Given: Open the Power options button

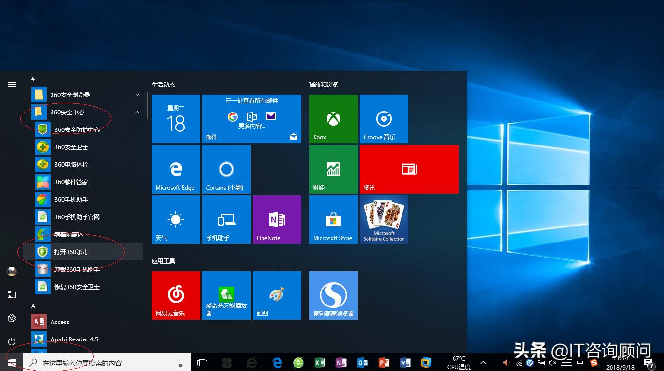Looking at the screenshot, I should click(x=12, y=341).
